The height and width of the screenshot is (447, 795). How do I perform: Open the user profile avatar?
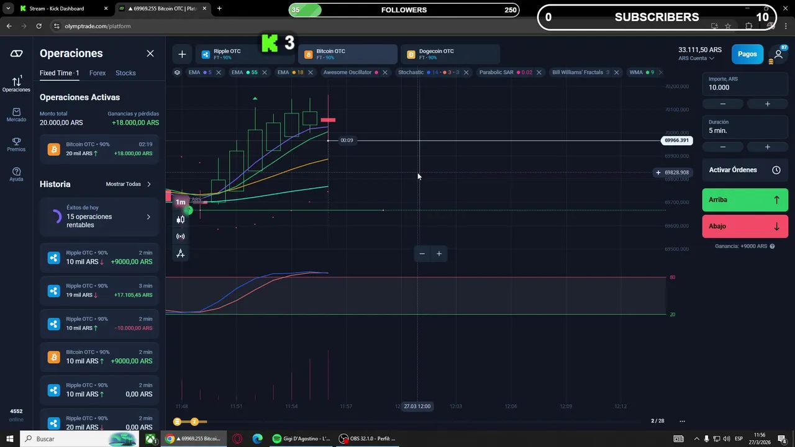(x=778, y=54)
